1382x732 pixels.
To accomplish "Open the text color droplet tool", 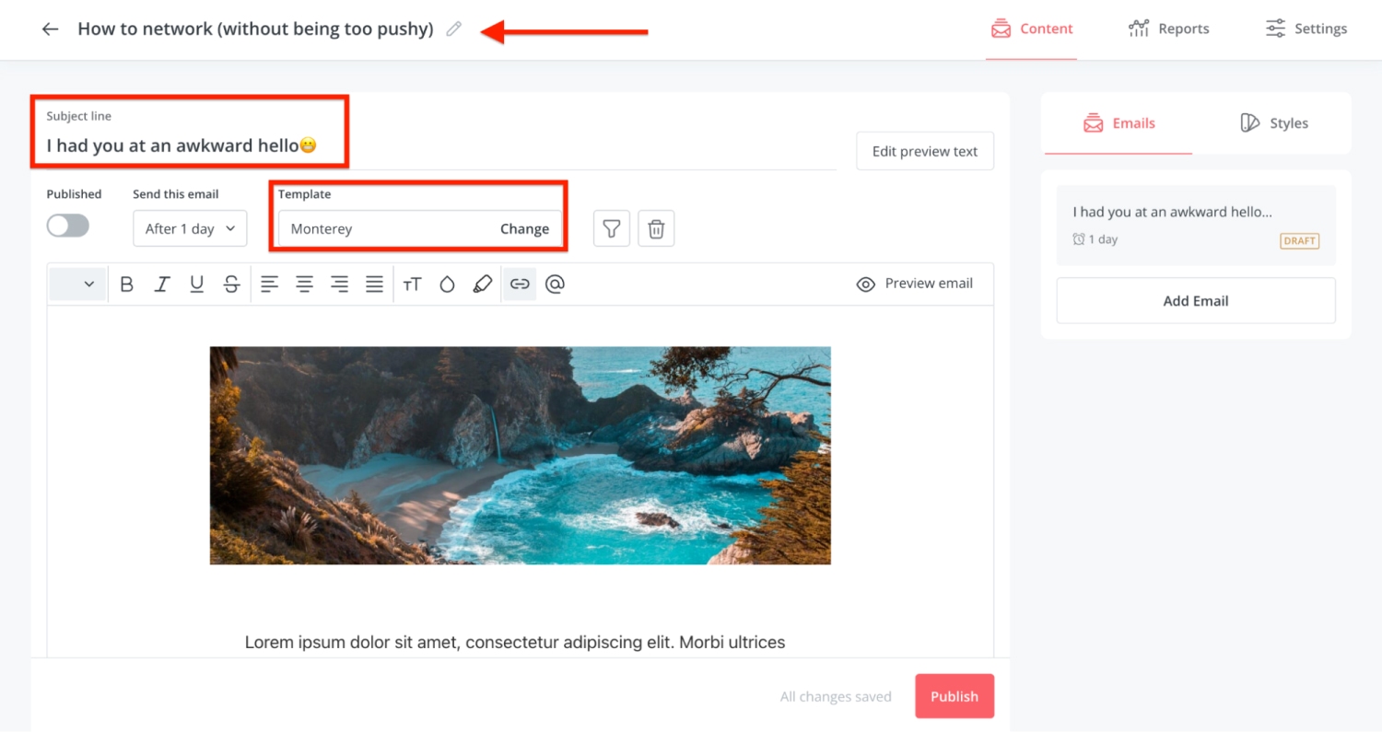I will coord(448,285).
